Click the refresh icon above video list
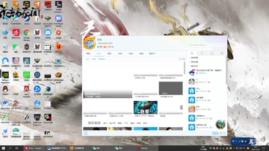This screenshot has width=269, height=151. point(180,59)
